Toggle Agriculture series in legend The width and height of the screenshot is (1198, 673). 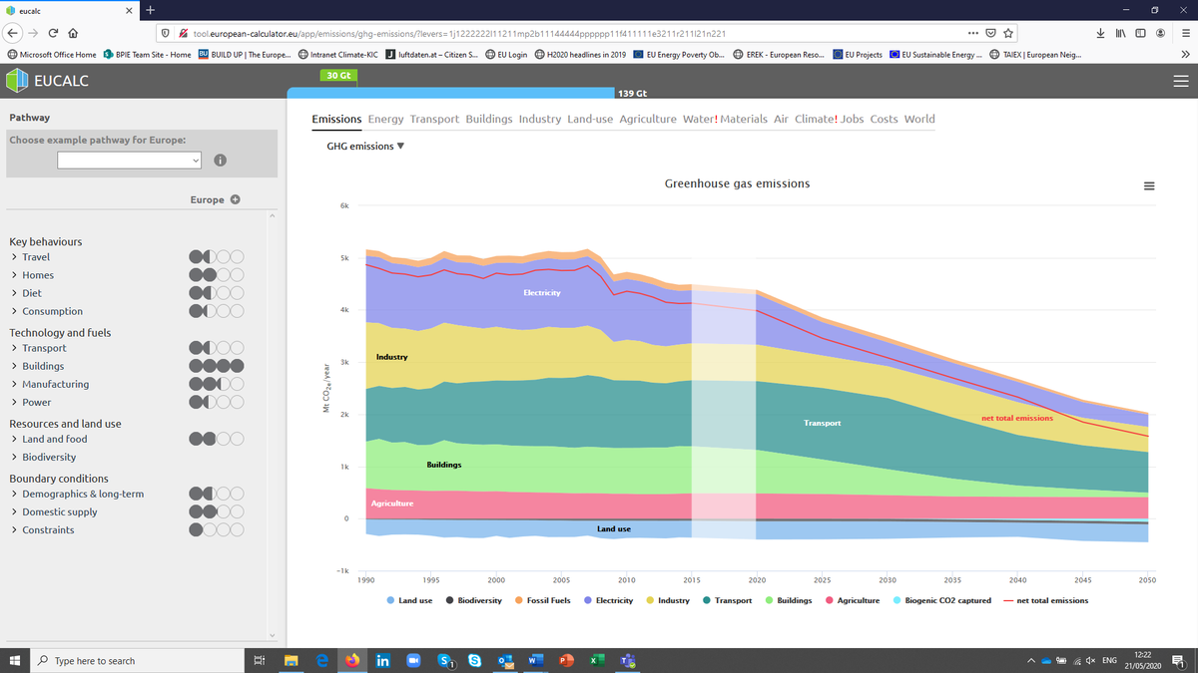point(853,600)
